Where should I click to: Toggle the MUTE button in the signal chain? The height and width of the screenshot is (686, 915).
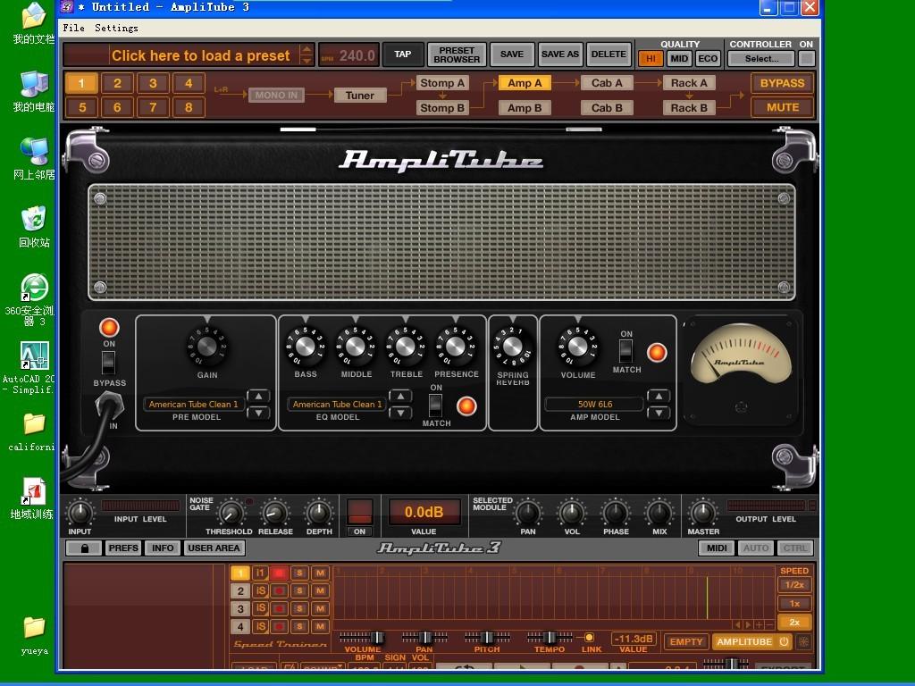[782, 108]
